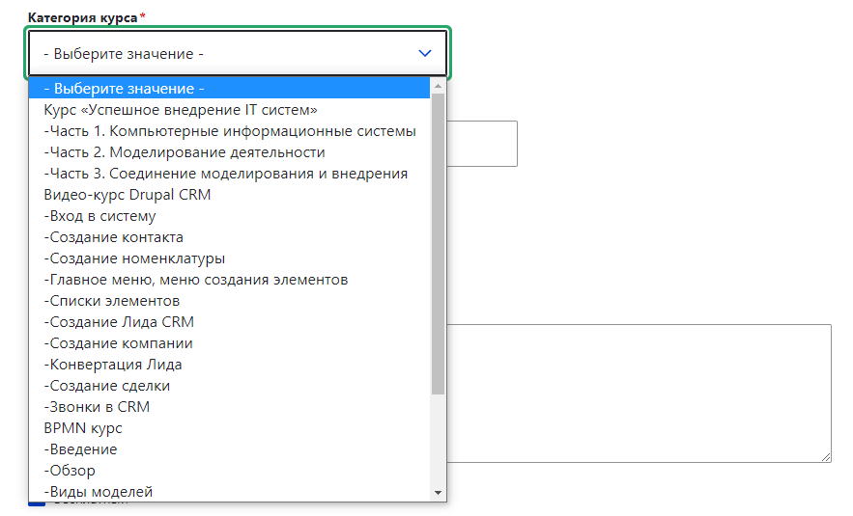
Task: Select the highlighted '- Выберите значение -' option
Action: click(229, 88)
